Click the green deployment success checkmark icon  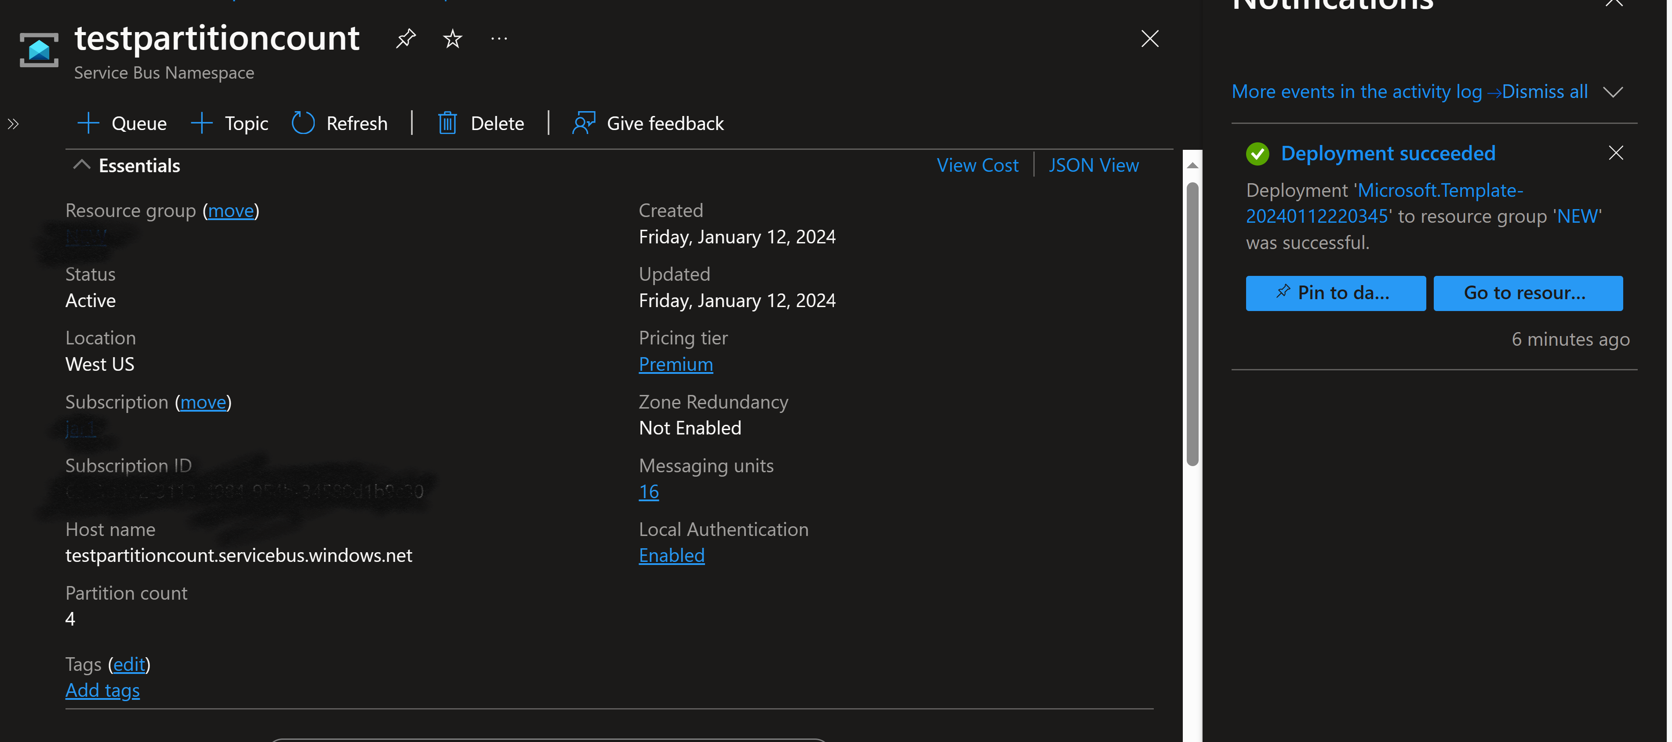tap(1258, 154)
